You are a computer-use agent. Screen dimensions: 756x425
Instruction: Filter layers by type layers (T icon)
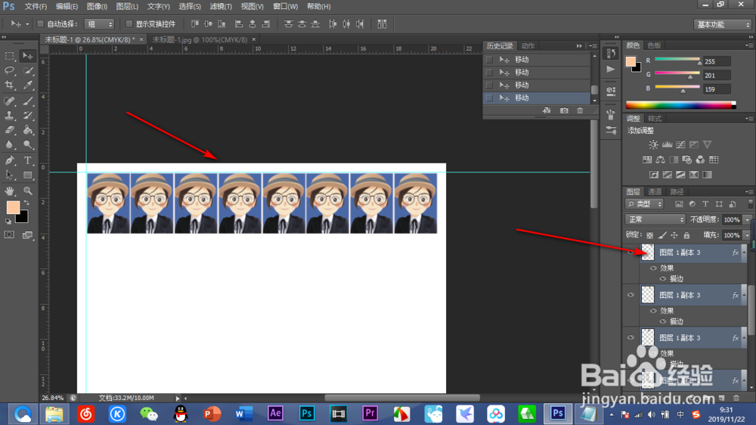coord(705,204)
